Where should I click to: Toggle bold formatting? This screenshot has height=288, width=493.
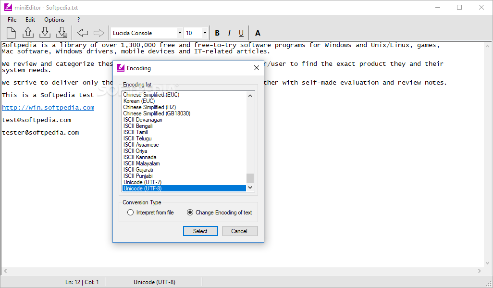pos(217,33)
